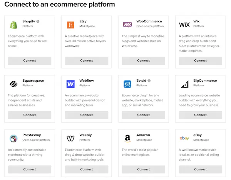Connect Weebly
Viewport: 231px width, 180px height.
click(x=87, y=169)
